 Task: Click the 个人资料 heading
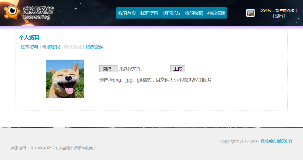[x=29, y=37]
